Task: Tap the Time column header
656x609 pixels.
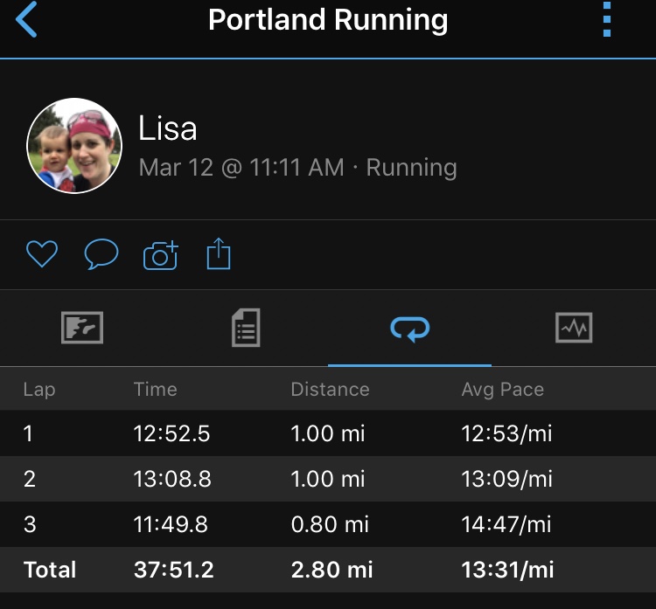Action: coord(155,389)
